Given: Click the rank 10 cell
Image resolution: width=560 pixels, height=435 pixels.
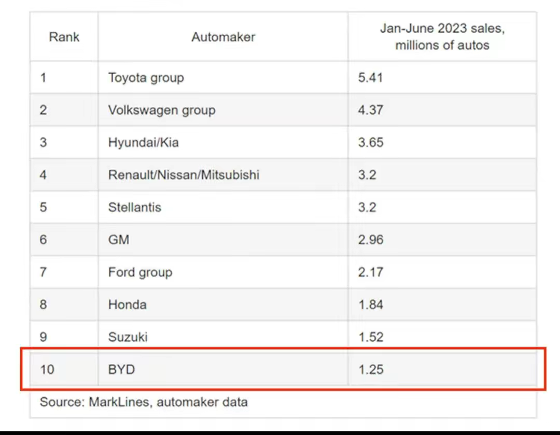Looking at the screenshot, I should (46, 370).
